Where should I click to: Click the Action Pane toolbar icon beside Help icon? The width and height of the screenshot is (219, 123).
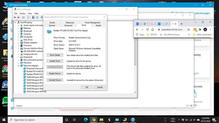click(x=37, y=17)
